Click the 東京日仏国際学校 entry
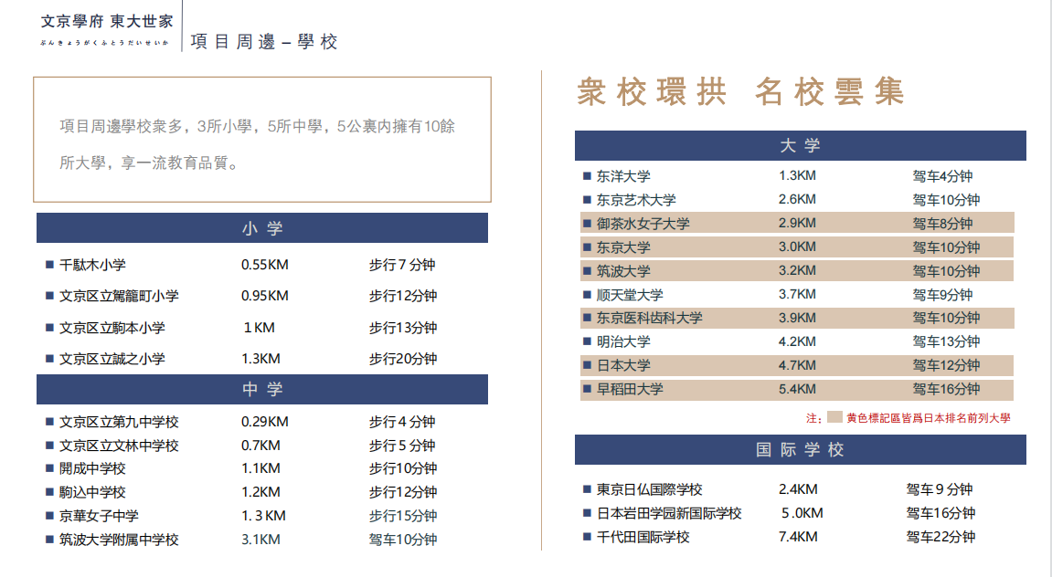This screenshot has height=577, width=1052. pyautogui.click(x=649, y=489)
